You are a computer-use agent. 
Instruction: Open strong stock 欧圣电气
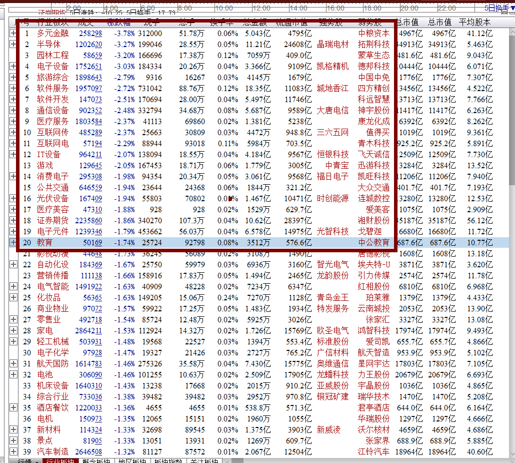tap(332, 331)
